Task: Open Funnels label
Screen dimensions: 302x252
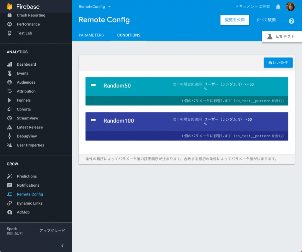Action: click(24, 100)
